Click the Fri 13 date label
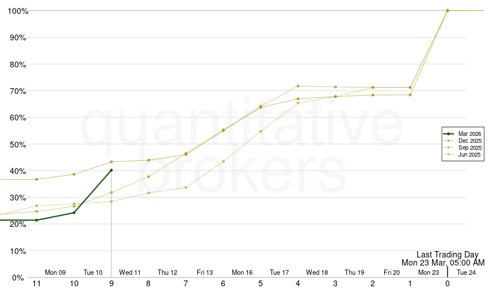 [x=205, y=272]
